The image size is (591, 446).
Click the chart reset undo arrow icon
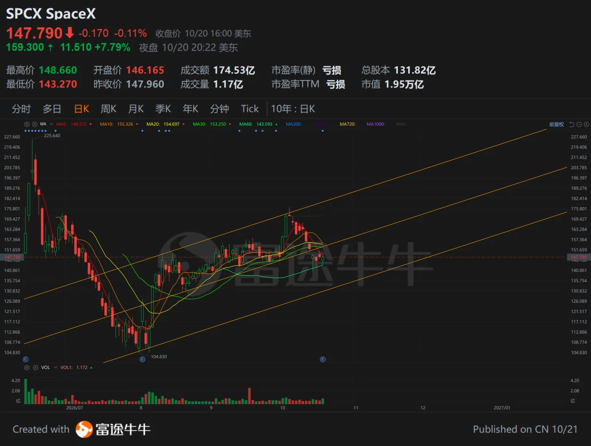click(x=572, y=124)
